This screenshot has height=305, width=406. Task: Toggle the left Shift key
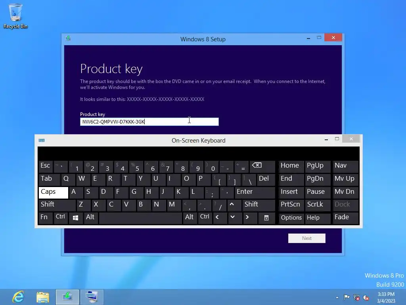coord(57,205)
